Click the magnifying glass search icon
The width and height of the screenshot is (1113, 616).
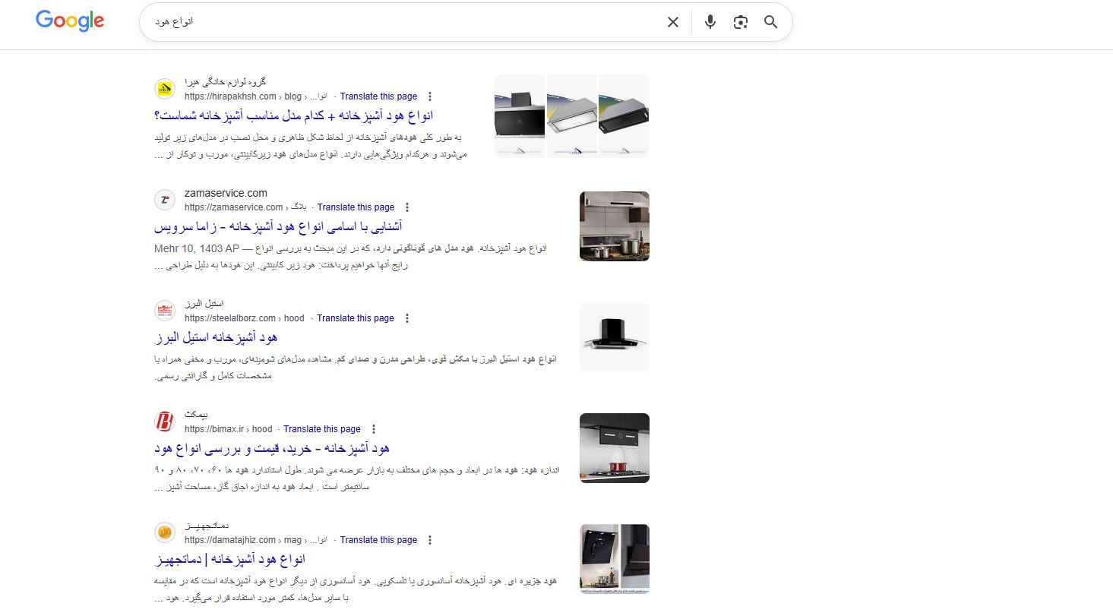pyautogui.click(x=771, y=22)
